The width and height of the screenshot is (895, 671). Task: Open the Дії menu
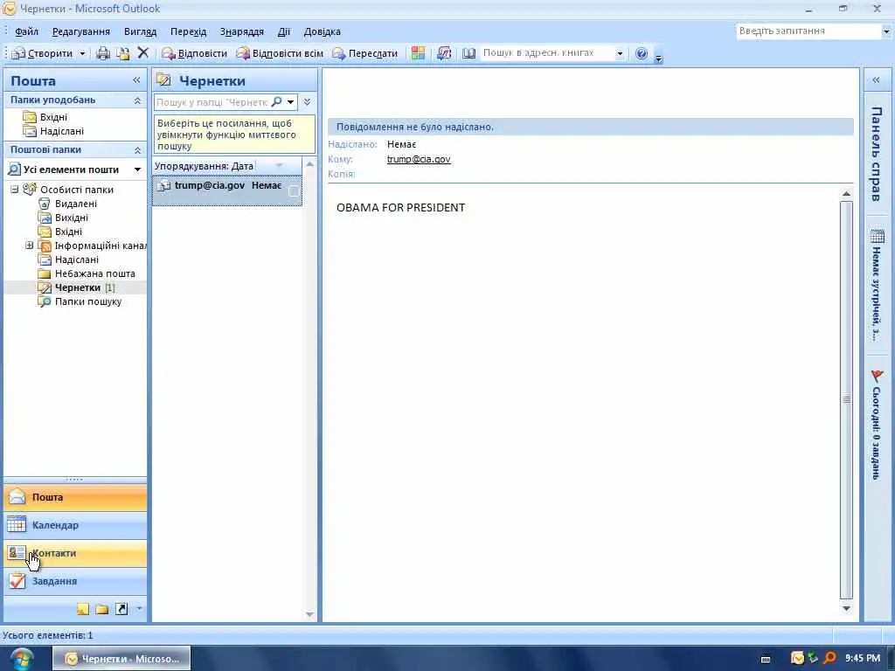[284, 31]
